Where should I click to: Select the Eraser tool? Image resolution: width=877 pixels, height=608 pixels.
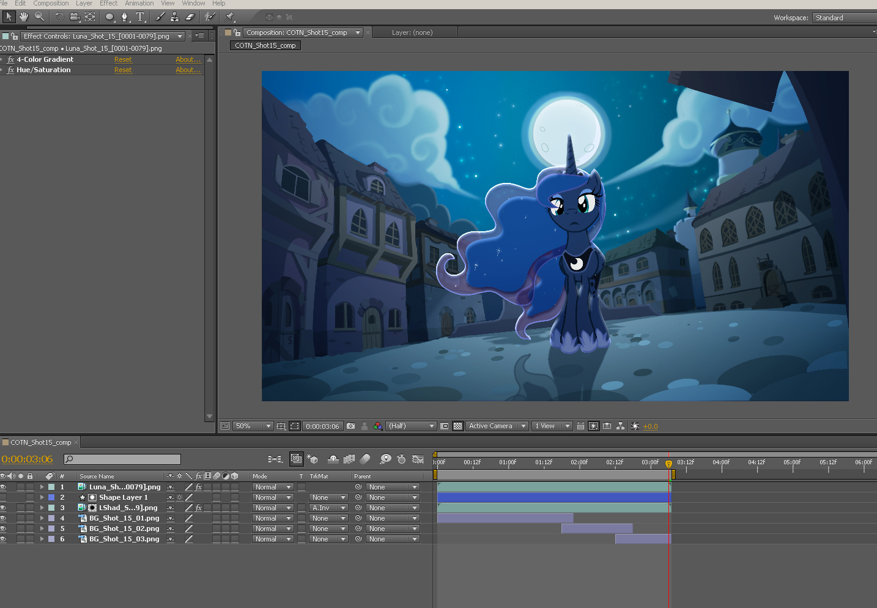(190, 17)
